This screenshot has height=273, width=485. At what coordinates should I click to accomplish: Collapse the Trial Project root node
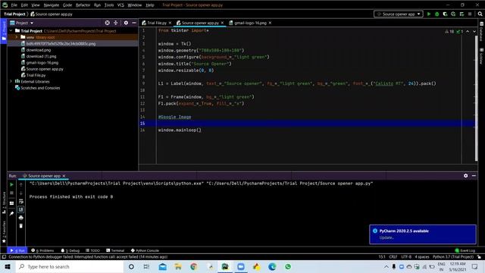point(11,31)
